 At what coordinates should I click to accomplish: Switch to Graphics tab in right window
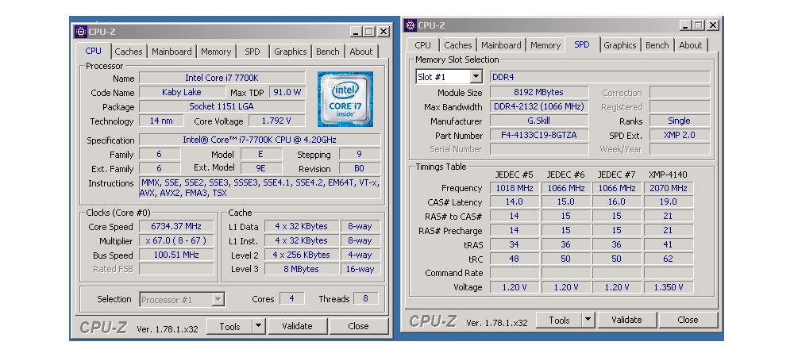619,45
